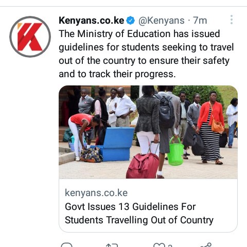Open the tweet text about Ministry of Education

point(146,54)
